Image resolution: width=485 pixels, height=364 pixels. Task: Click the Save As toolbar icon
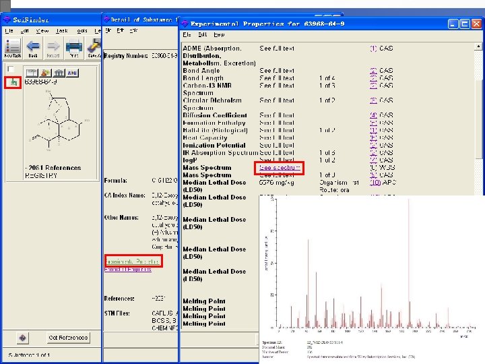click(94, 48)
